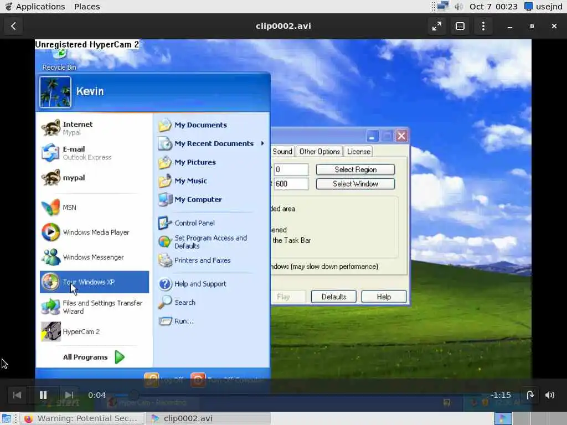567x425 pixels.
Task: Click the network status tray icon
Action: [443, 7]
